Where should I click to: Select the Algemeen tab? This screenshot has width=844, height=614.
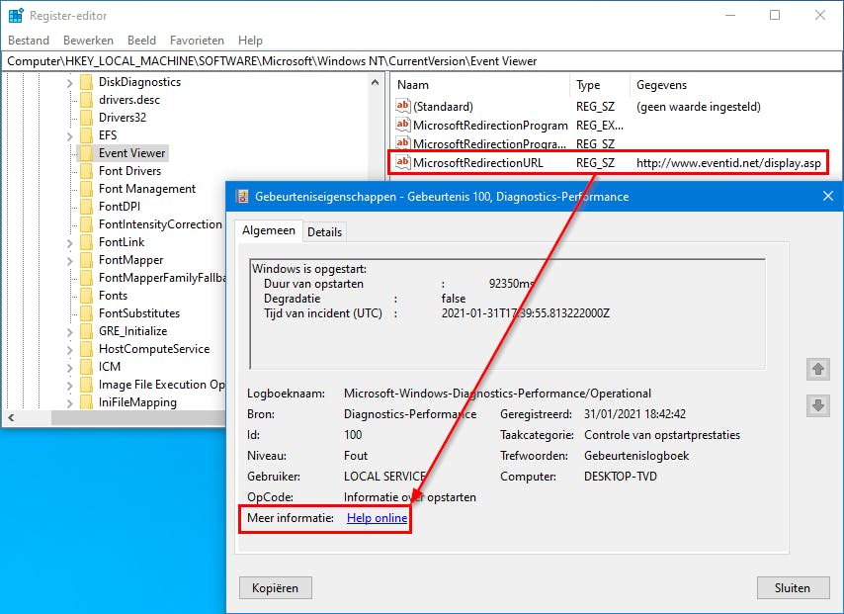(x=269, y=230)
